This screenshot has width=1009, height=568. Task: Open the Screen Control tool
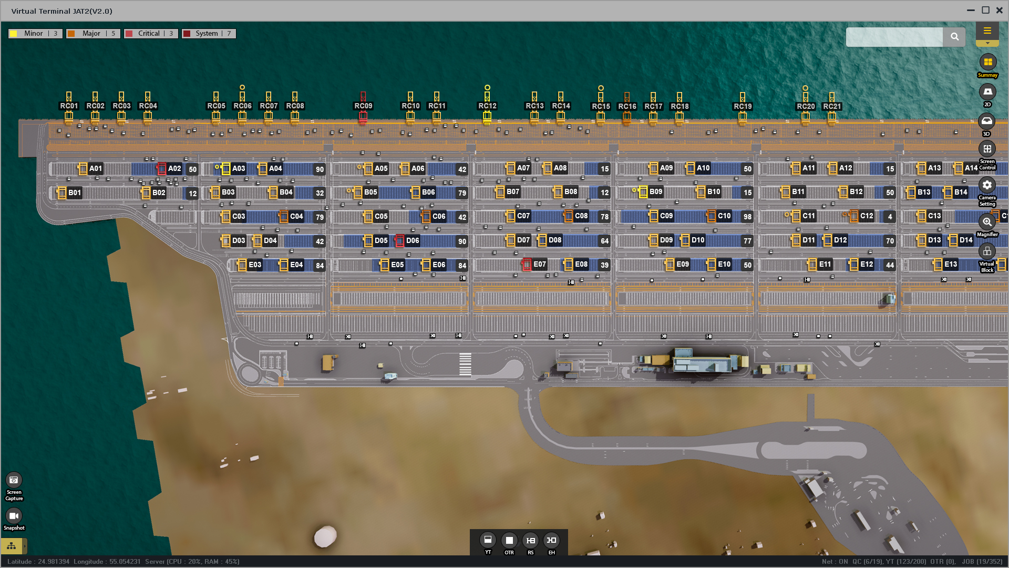tap(987, 149)
